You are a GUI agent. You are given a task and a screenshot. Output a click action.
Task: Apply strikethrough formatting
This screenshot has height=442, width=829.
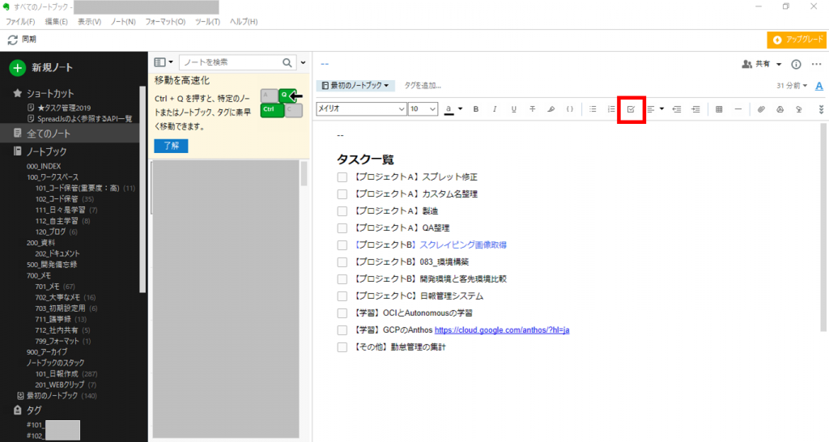[x=533, y=109]
